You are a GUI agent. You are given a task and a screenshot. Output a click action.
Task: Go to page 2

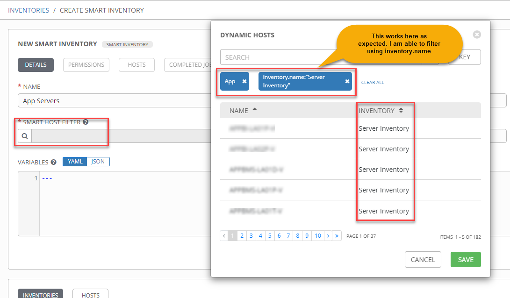pyautogui.click(x=242, y=235)
